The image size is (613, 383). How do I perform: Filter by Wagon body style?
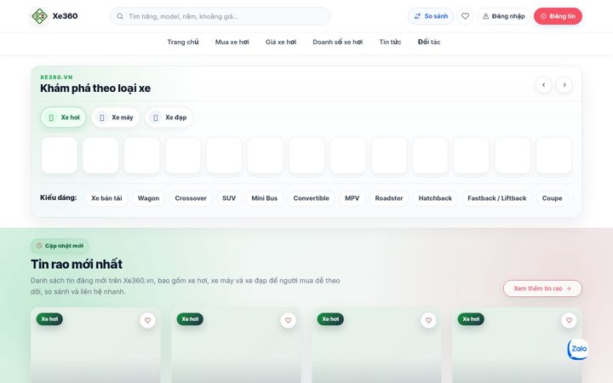148,198
